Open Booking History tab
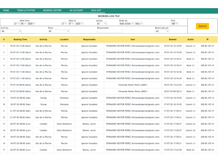The height and width of the screenshot is (163, 218). click(x=52, y=11)
